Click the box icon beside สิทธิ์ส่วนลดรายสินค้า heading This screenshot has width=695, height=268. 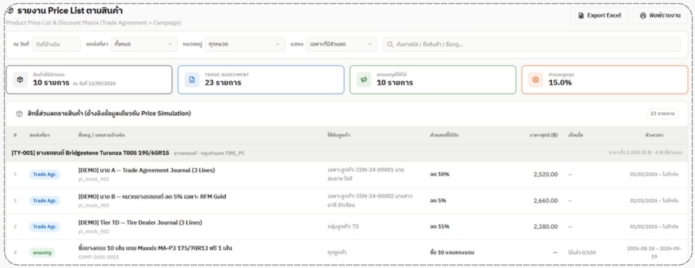click(19, 114)
